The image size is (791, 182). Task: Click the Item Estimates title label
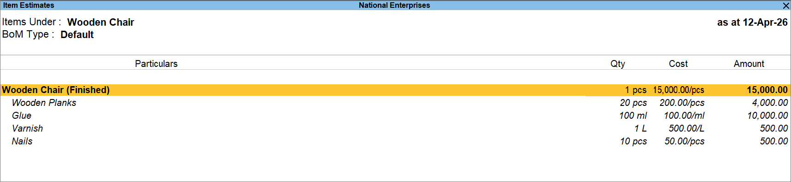tap(29, 6)
